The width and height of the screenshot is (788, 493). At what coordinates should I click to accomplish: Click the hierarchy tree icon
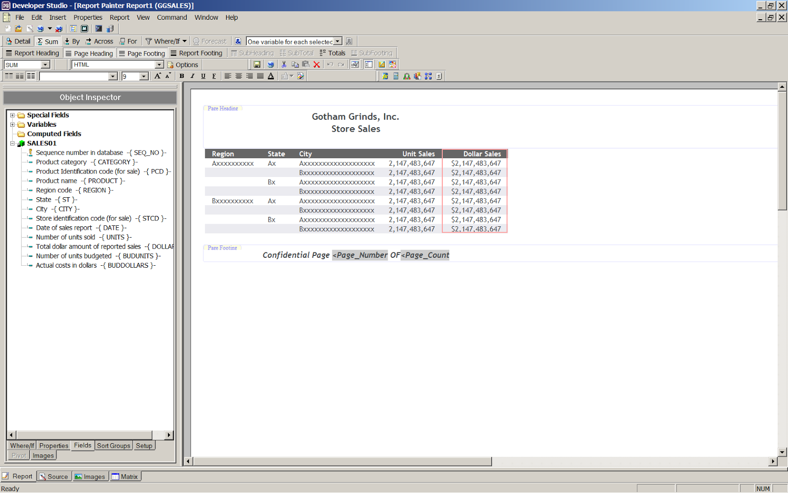click(x=407, y=76)
